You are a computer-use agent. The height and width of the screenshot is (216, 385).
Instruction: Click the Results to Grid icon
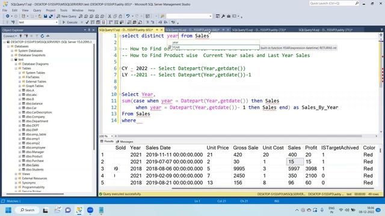(x=135, y=22)
